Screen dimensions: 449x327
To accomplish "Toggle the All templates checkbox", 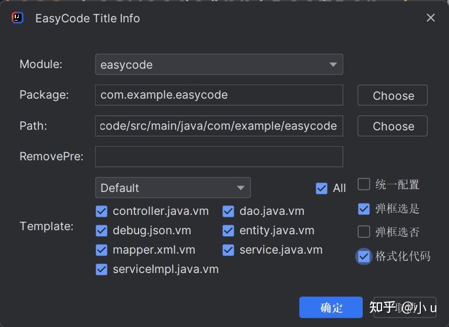I will click(x=322, y=188).
